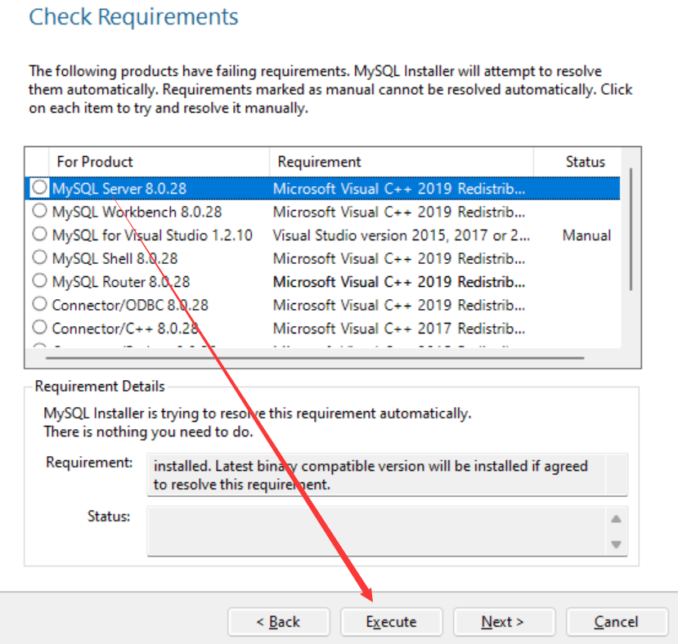Select the MySQL Workbench 8.0.28 row text
Viewport: 678px width, 644px height.
pyautogui.click(x=137, y=212)
